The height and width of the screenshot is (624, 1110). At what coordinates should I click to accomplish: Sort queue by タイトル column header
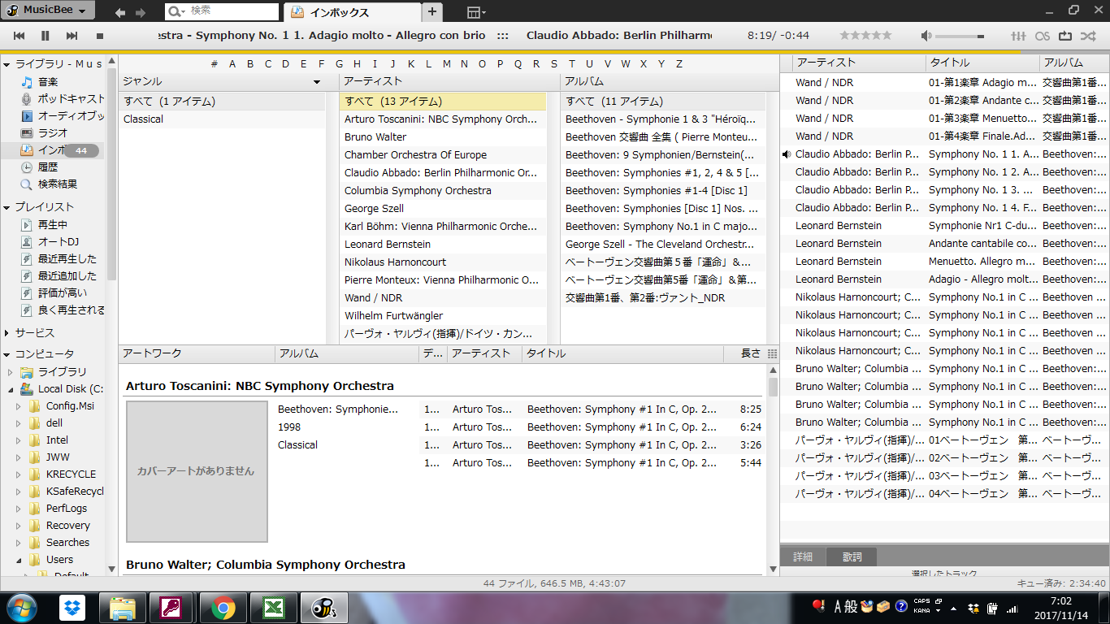[x=982, y=63]
